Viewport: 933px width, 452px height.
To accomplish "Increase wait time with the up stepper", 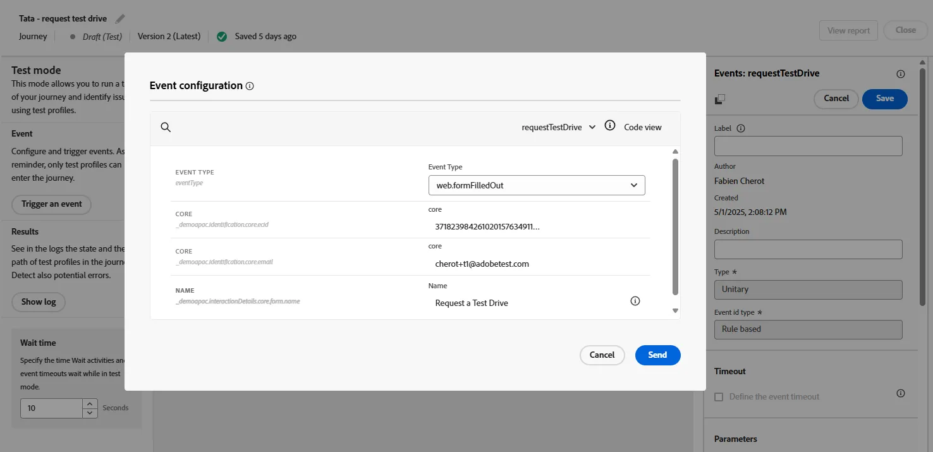I will coord(90,403).
